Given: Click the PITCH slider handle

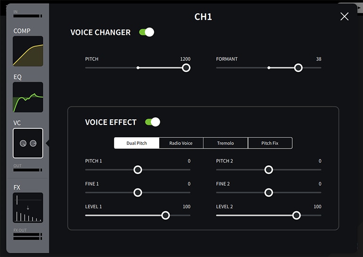Looking at the screenshot, I should (186, 68).
